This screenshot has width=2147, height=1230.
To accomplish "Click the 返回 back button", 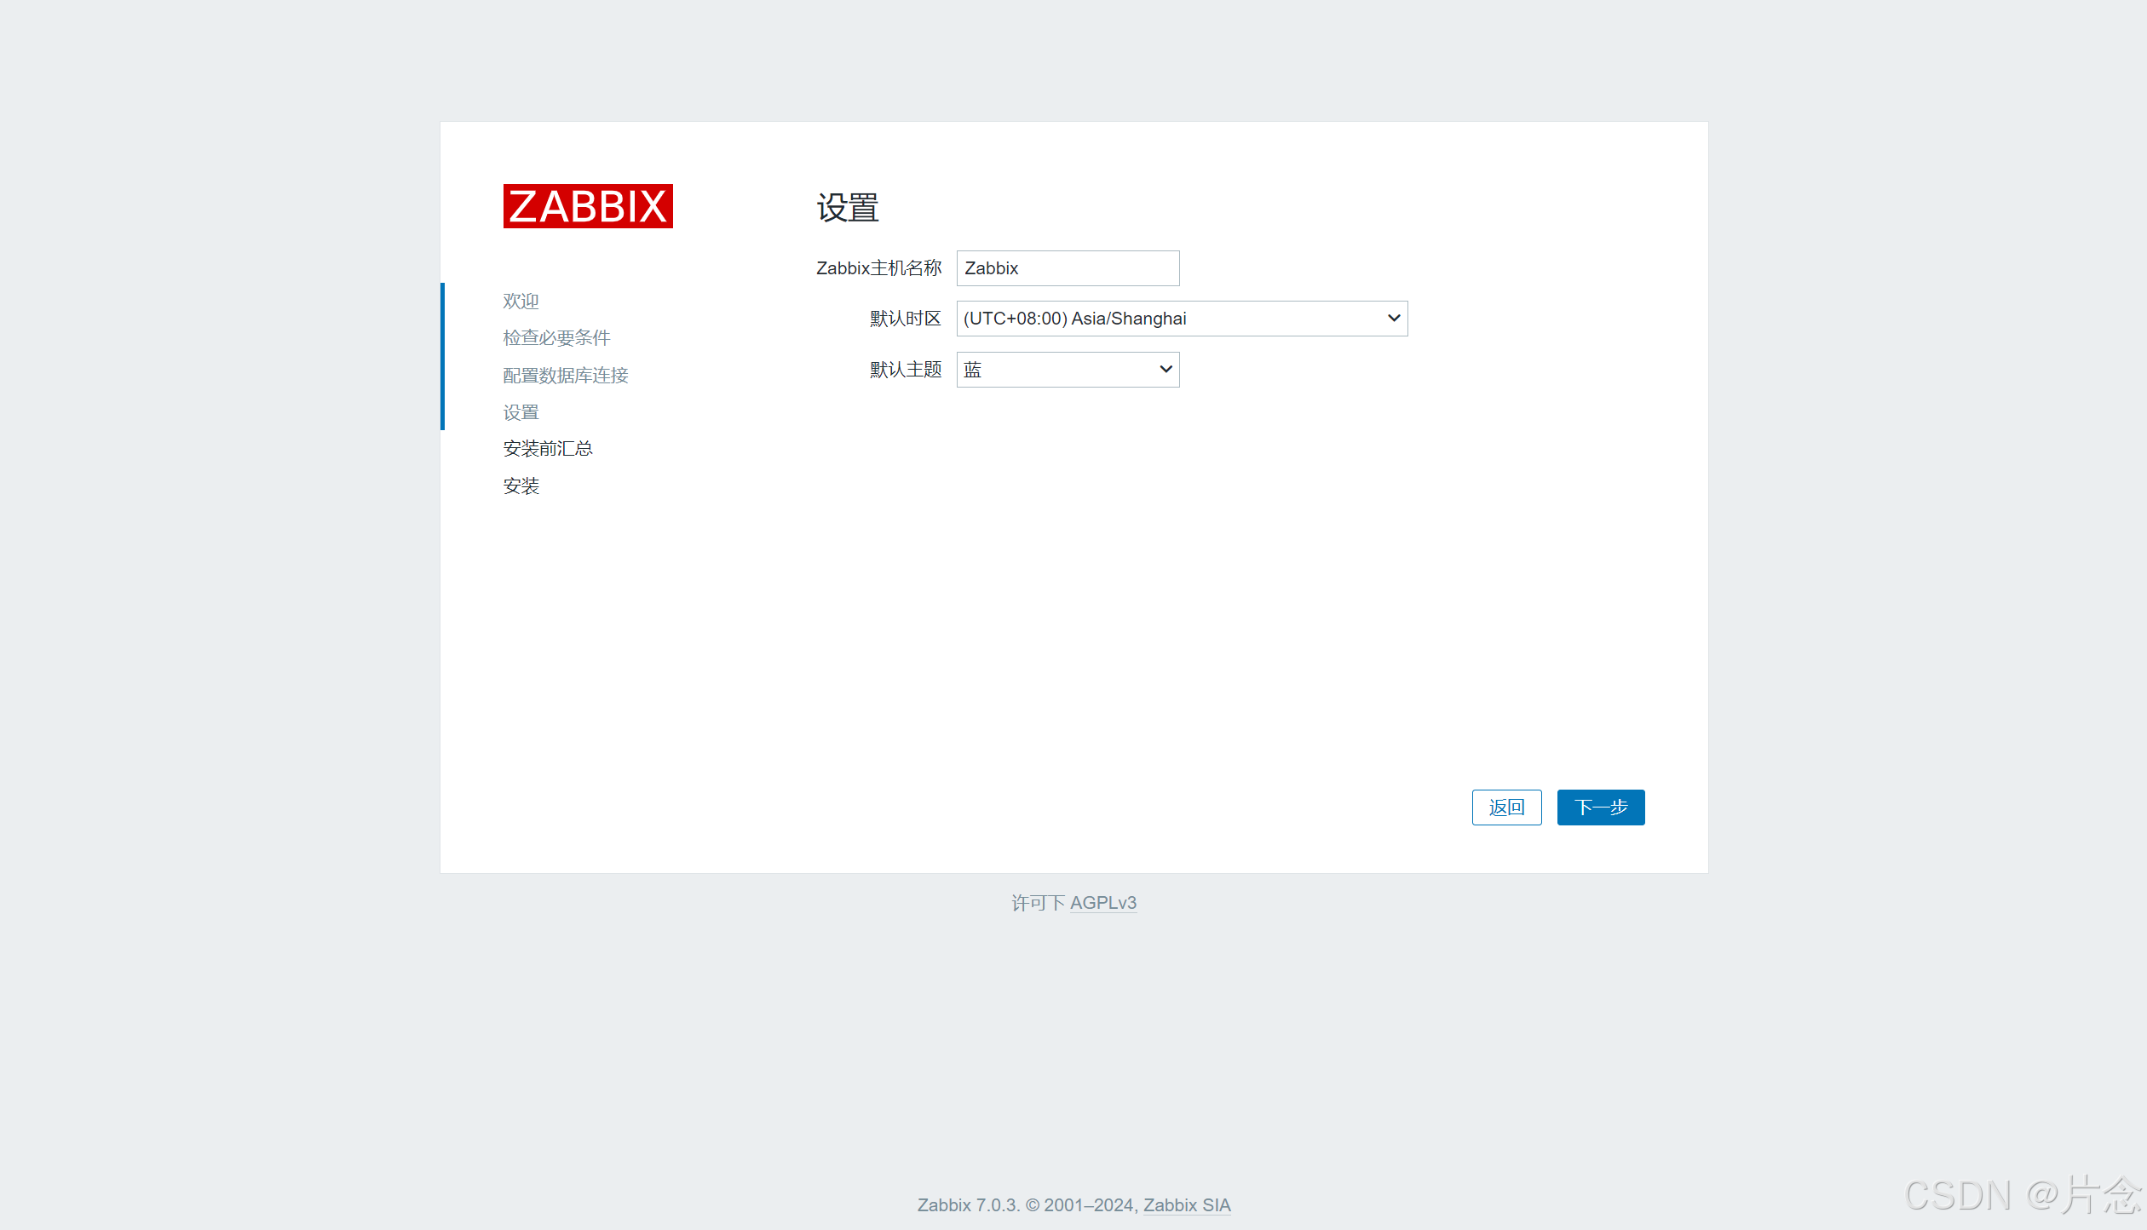I will [x=1506, y=808].
